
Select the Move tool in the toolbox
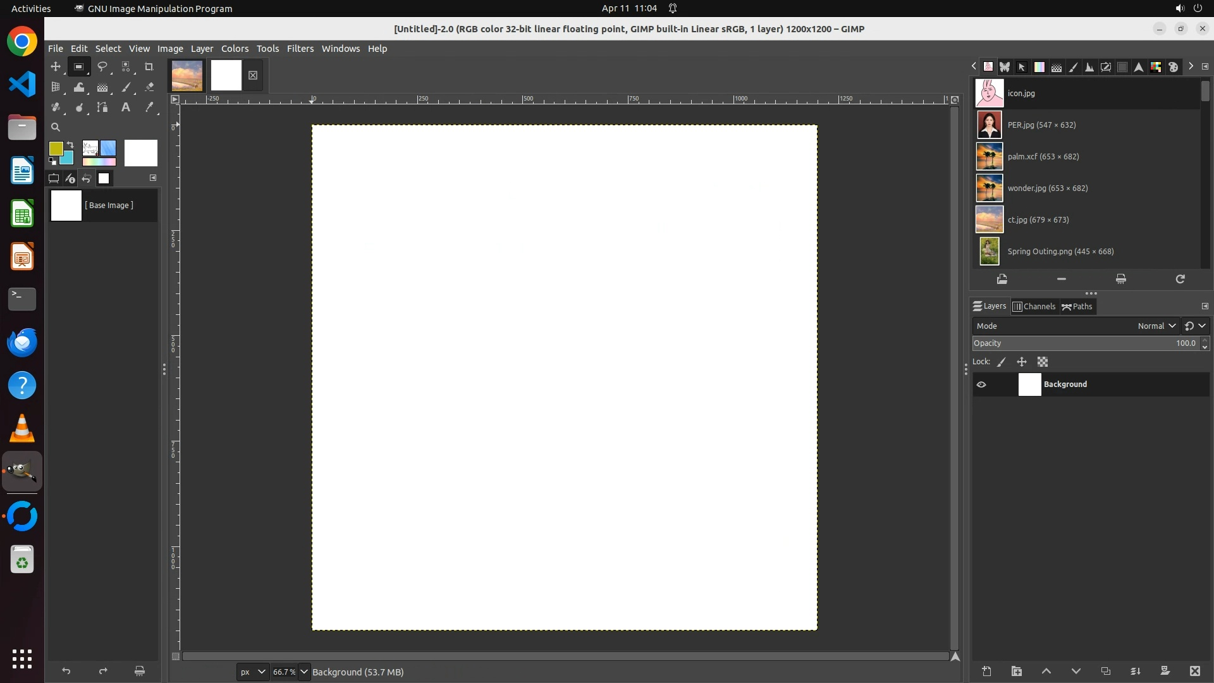coord(56,67)
